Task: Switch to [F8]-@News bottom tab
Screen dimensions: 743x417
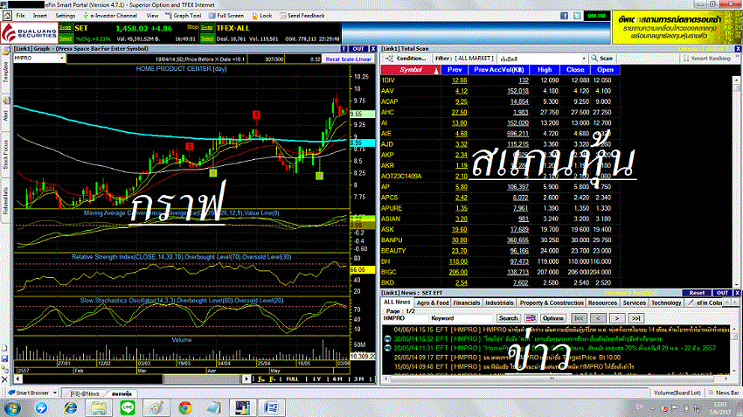Action: point(84,393)
